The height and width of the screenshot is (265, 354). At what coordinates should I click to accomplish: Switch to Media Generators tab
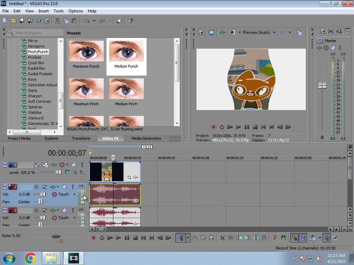(x=146, y=138)
